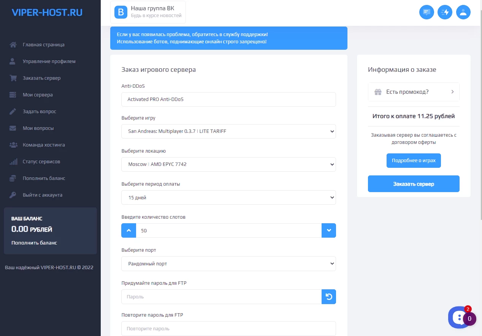Open the user profile icon in header
This screenshot has height=336, width=482.
(x=463, y=12)
